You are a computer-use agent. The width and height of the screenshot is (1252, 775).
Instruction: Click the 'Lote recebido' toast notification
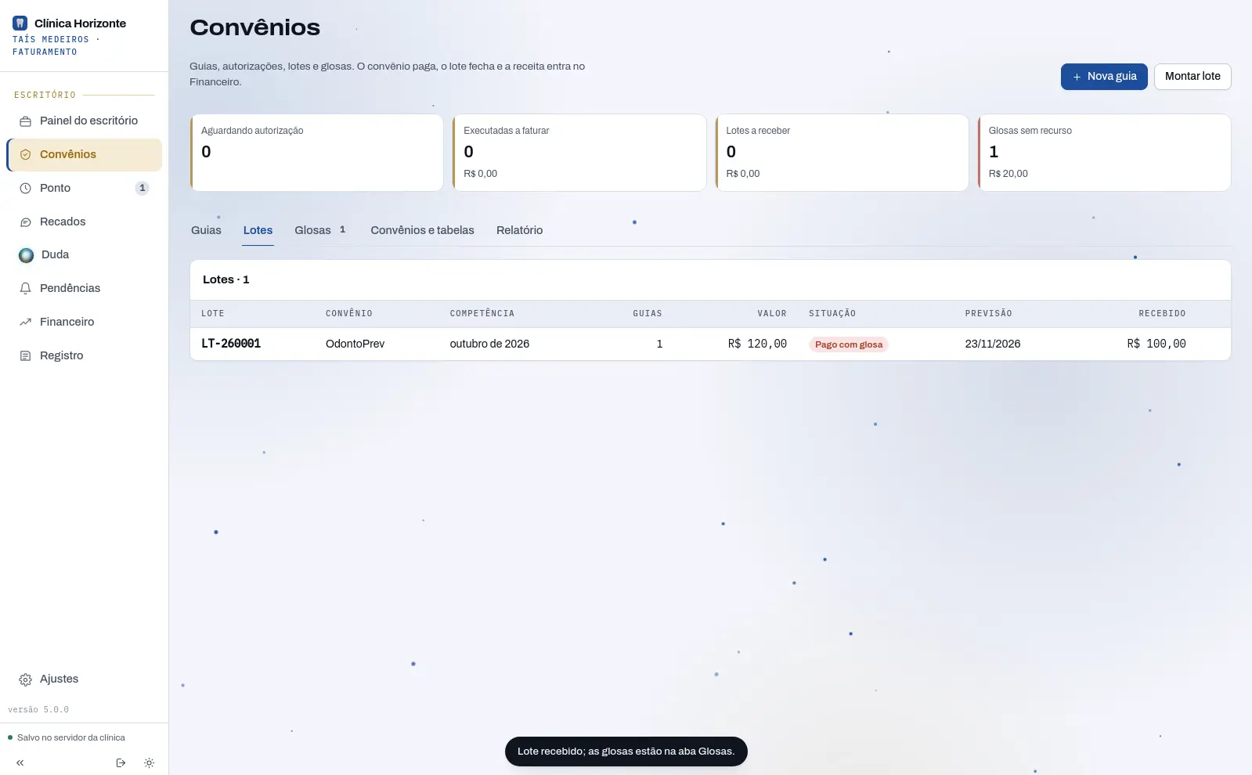(x=626, y=752)
